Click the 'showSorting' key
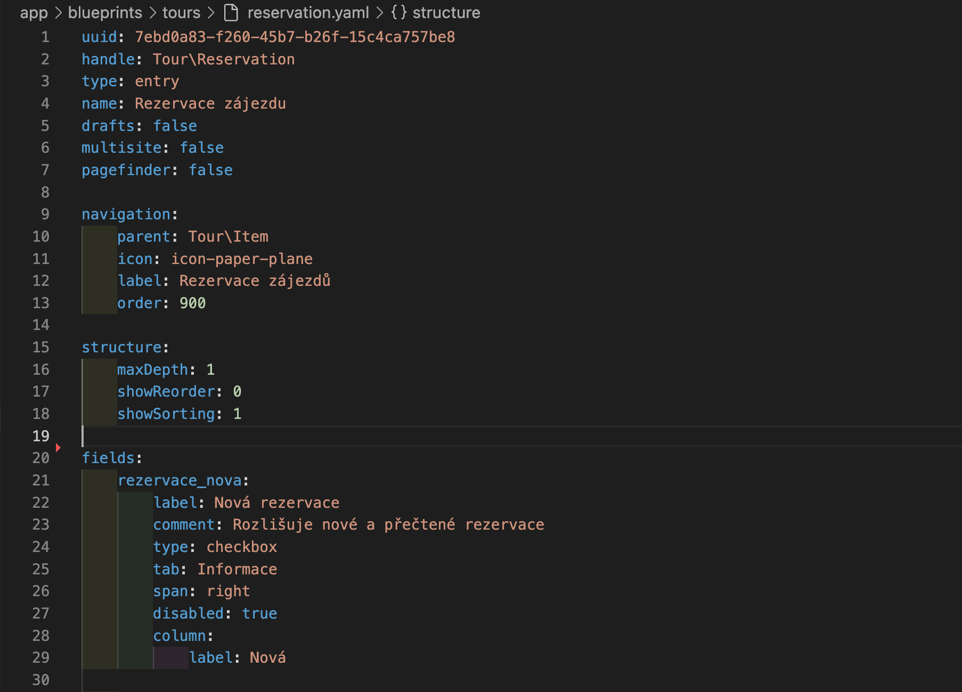 pos(166,414)
